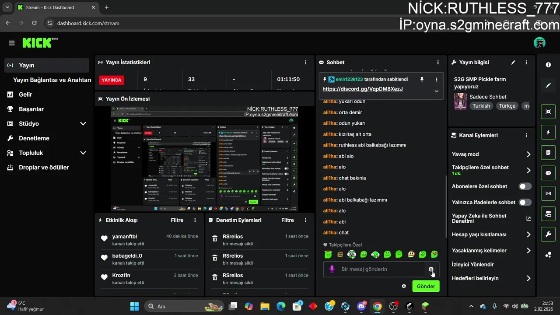The width and height of the screenshot is (560, 315).
Task: Expand the Topluluk sidebar section
Action: 83,153
